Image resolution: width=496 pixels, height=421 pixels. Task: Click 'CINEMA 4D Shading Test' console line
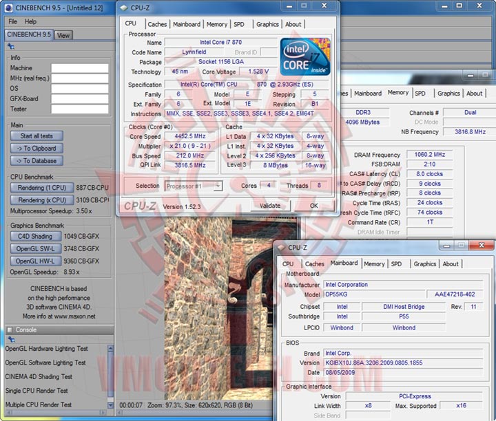coord(39,376)
